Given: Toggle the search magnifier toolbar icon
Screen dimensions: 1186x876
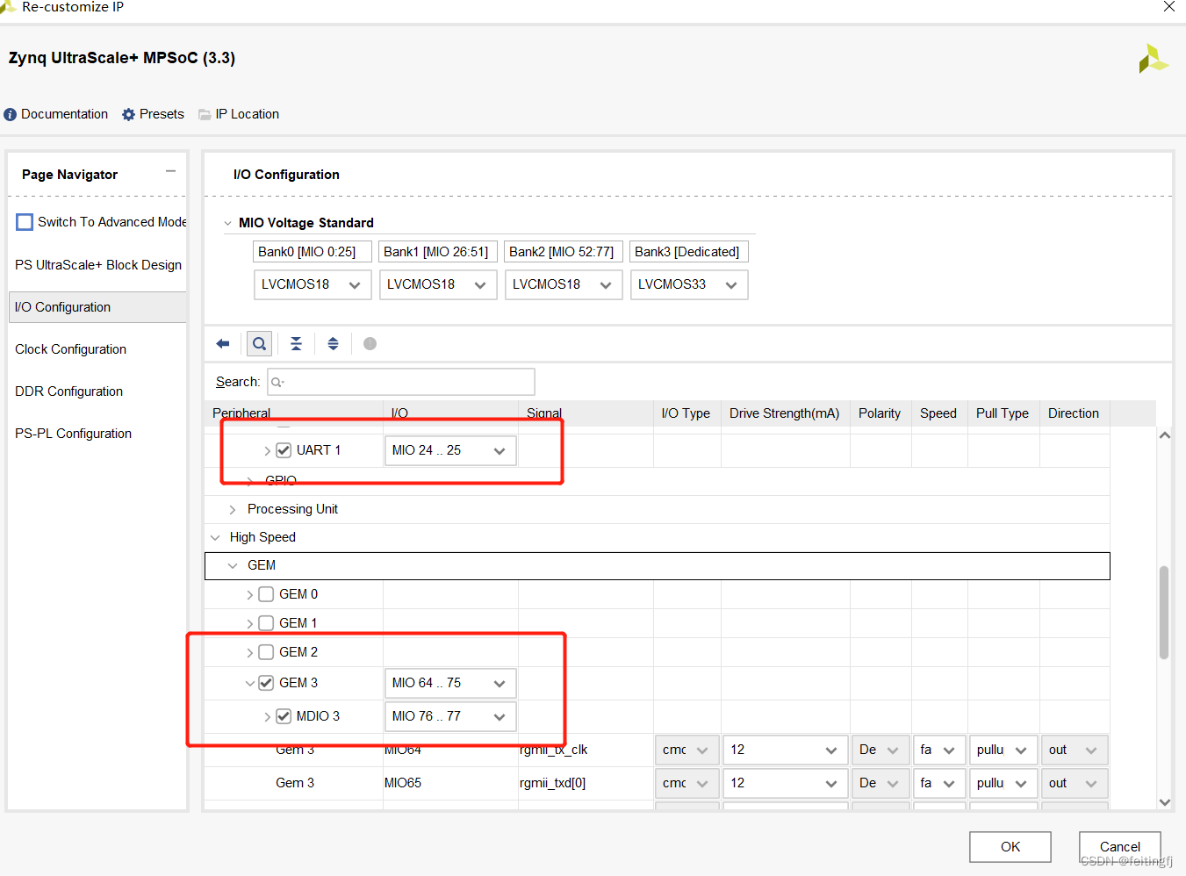Looking at the screenshot, I should (259, 344).
